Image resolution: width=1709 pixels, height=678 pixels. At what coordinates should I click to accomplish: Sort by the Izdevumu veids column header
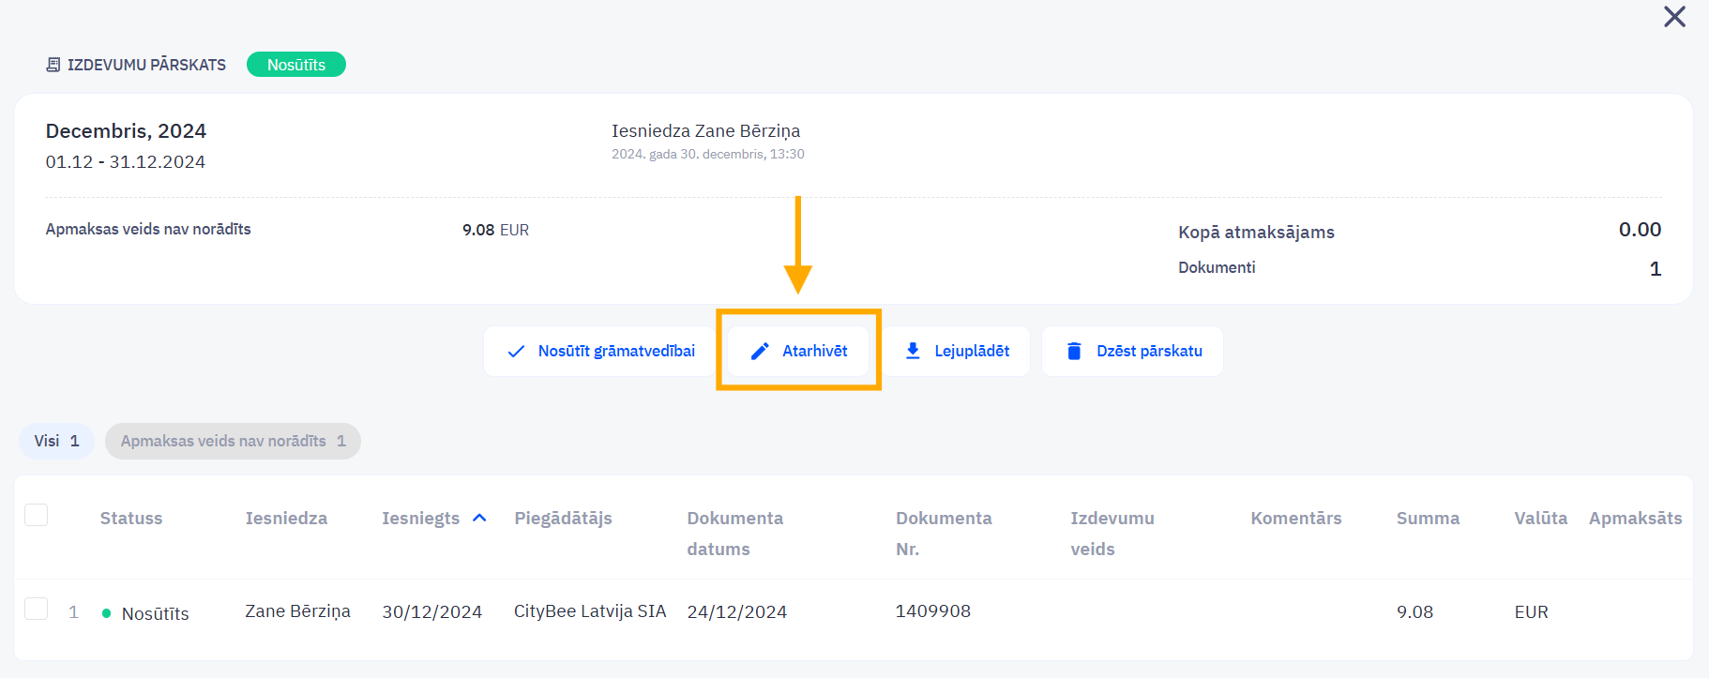coord(1112,534)
